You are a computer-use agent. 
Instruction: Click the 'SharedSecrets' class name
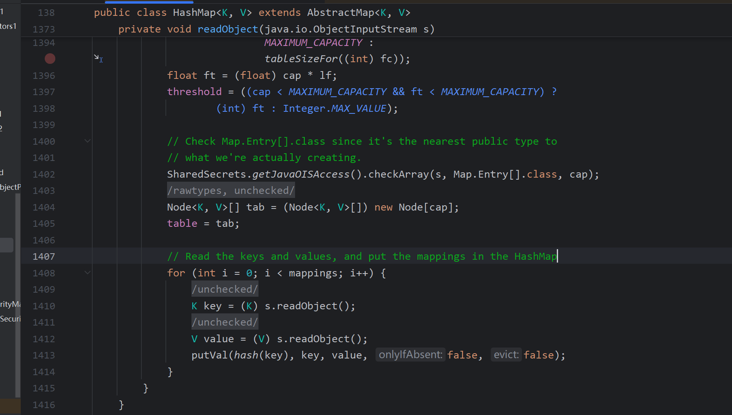tap(206, 174)
